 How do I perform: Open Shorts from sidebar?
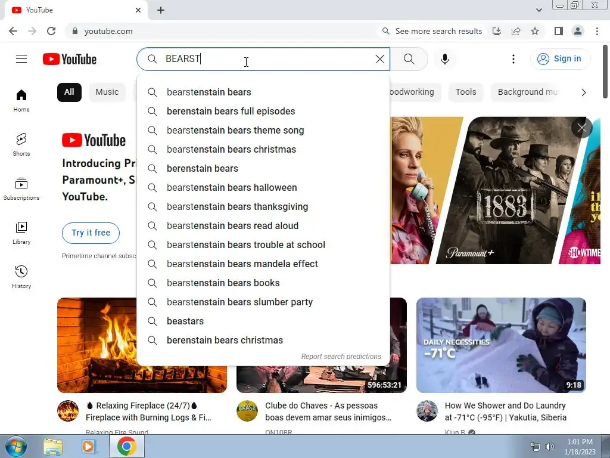(21, 144)
